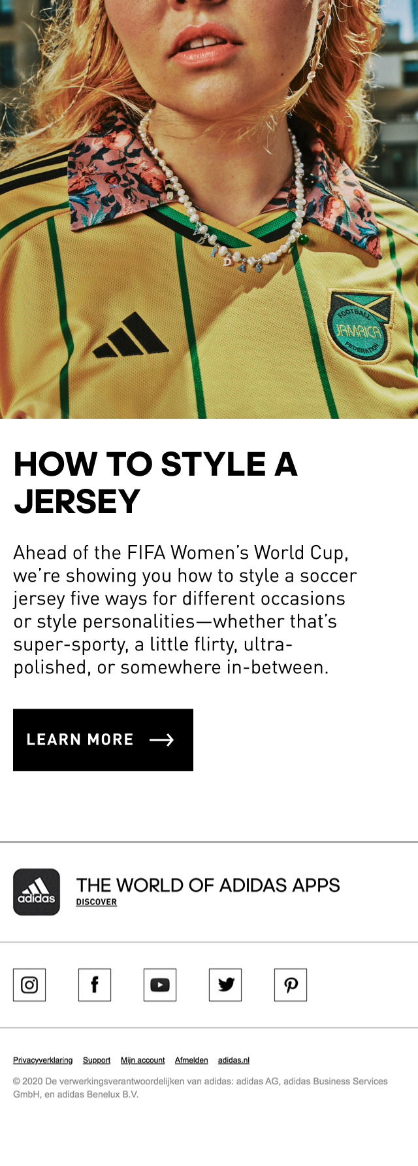Click the arrow inside Learn More button
Image resolution: width=418 pixels, height=1166 pixels.
[161, 740]
